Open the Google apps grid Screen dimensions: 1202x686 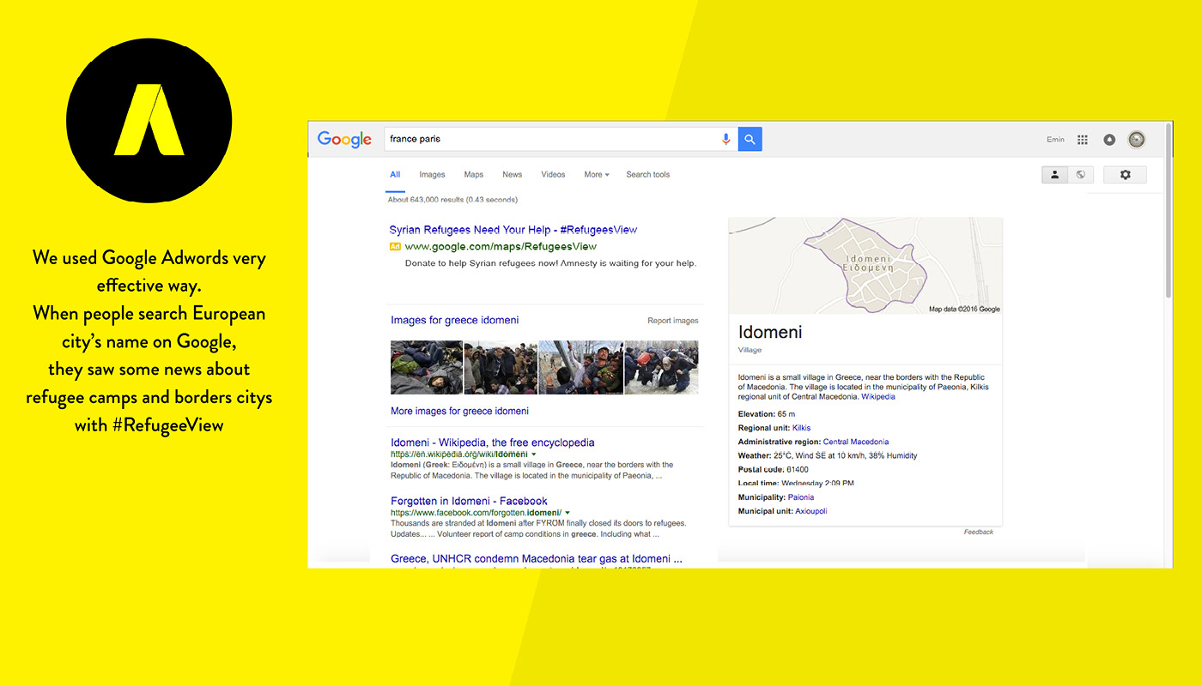pyautogui.click(x=1083, y=140)
